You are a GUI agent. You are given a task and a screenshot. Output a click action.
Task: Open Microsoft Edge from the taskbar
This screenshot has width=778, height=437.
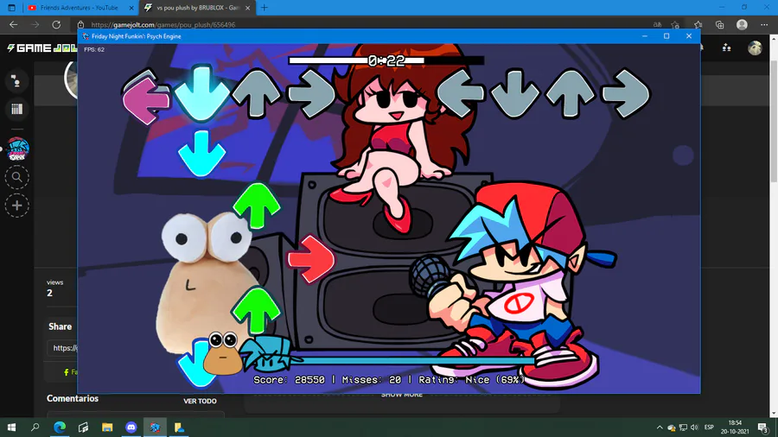coord(60,427)
